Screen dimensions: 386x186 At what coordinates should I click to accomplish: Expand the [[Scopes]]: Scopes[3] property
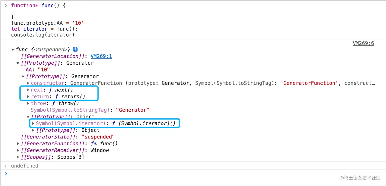point(18,157)
